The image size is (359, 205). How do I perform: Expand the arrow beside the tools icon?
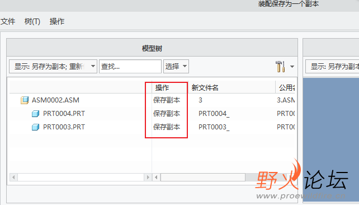pyautogui.click(x=292, y=67)
